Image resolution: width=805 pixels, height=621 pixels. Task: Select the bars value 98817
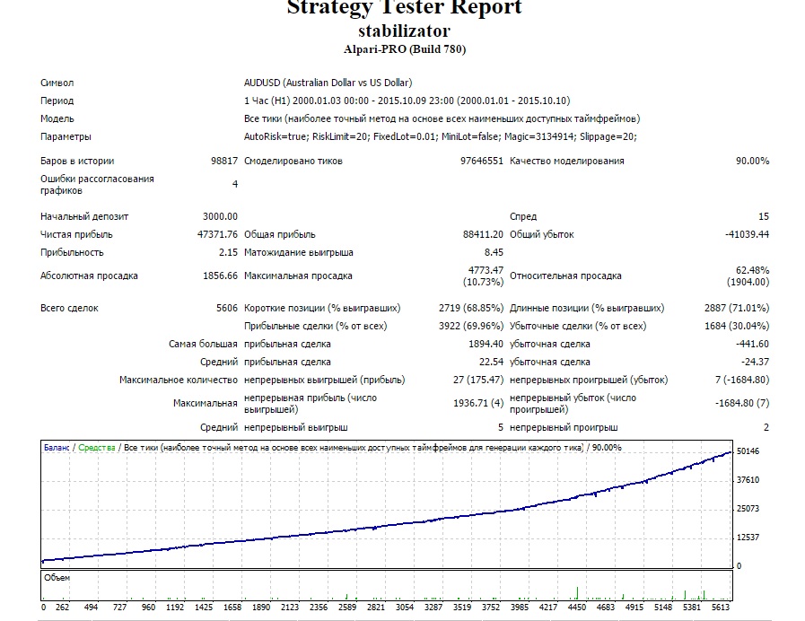[224, 161]
